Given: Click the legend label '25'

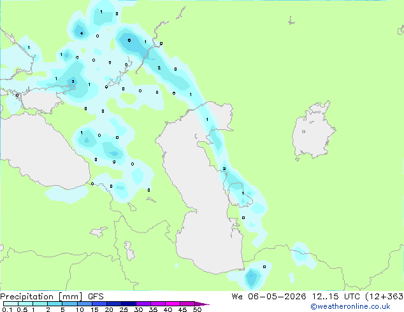Looking at the screenshot, I should coord(124,309).
